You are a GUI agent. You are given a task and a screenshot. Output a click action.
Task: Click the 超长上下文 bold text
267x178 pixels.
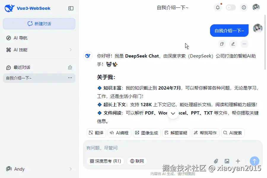115,105
